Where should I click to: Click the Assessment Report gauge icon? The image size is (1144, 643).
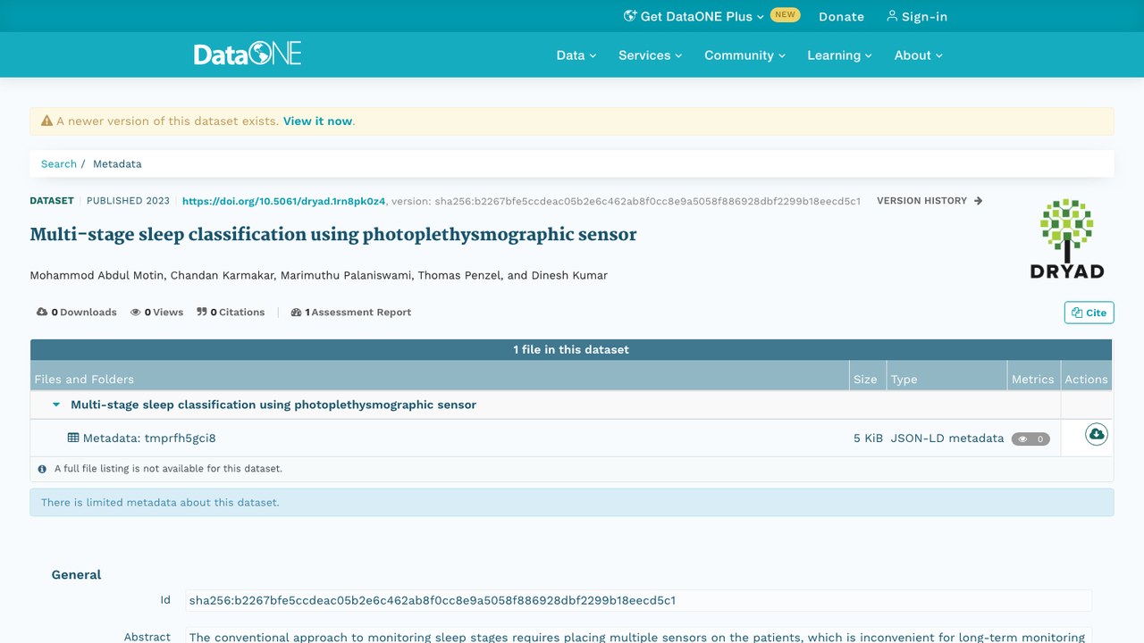(x=296, y=313)
